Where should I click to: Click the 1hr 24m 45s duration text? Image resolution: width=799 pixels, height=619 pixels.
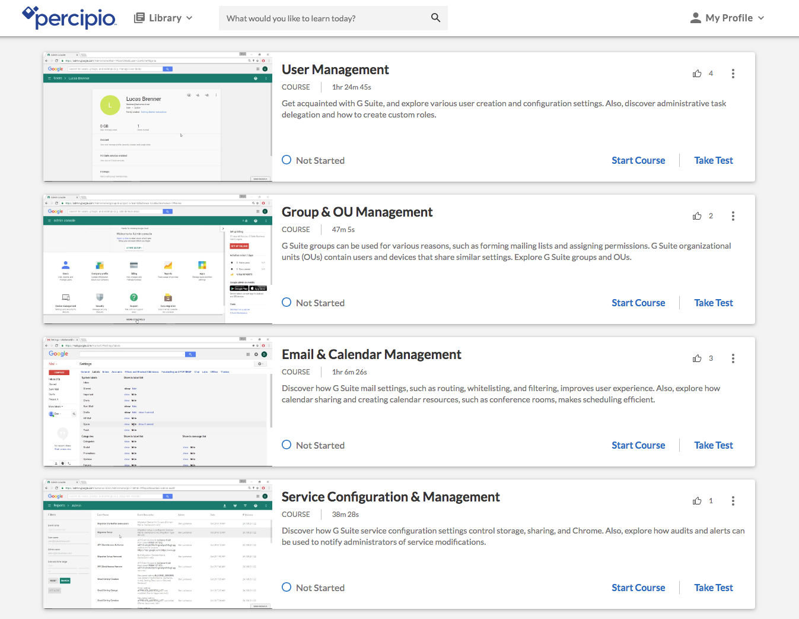coord(352,87)
